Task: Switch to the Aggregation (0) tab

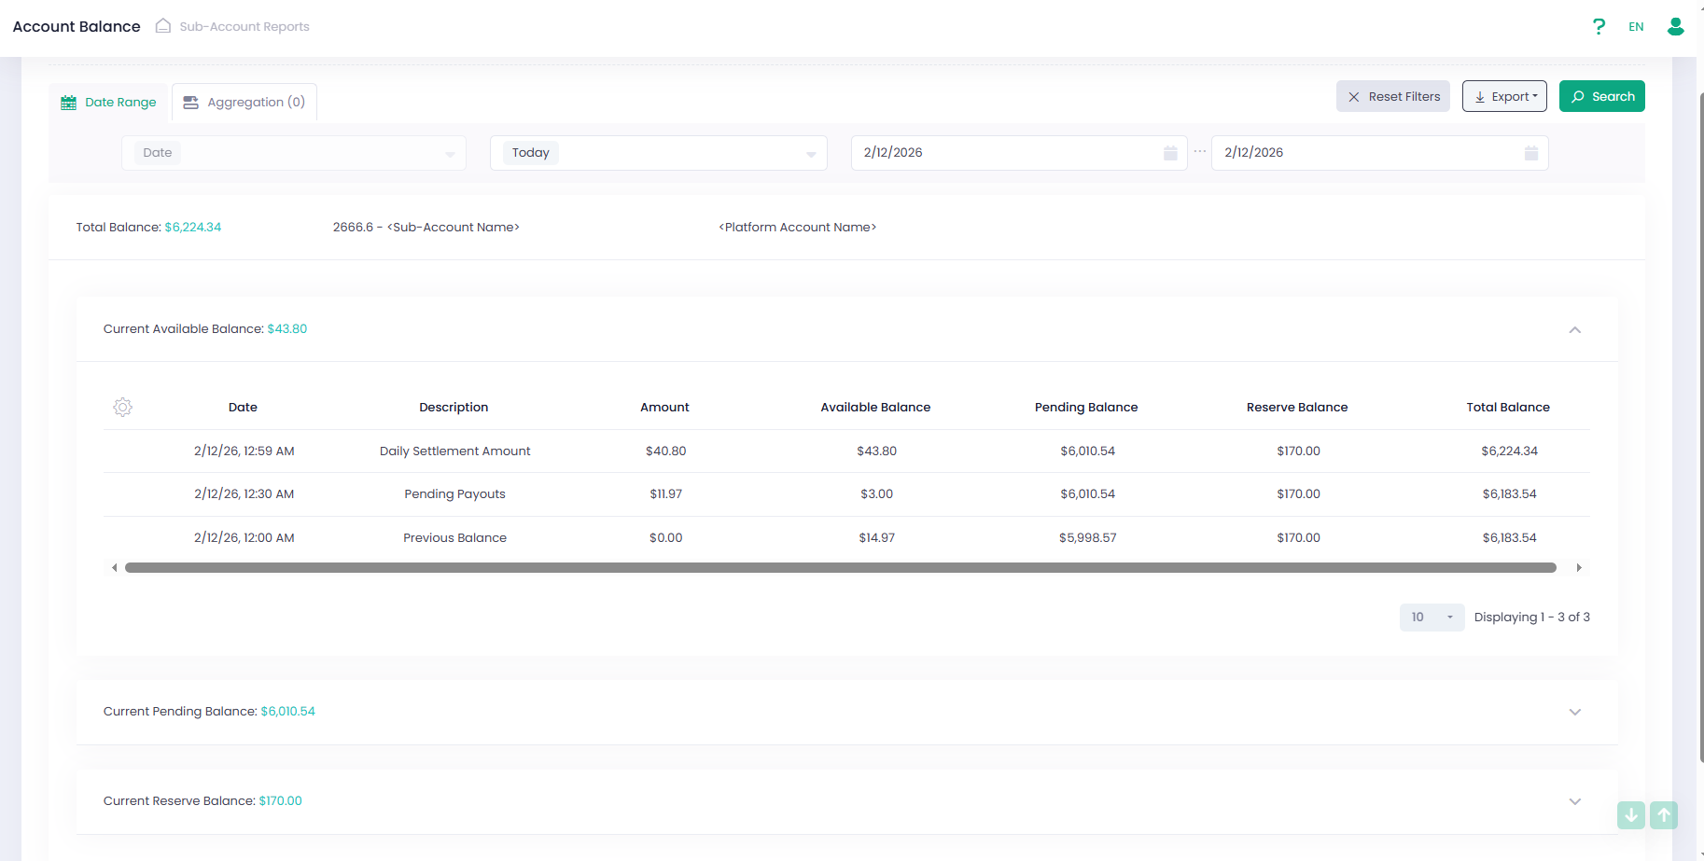Action: pos(244,103)
